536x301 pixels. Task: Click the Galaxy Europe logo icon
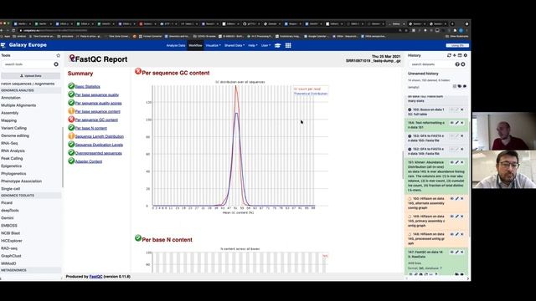(x=3, y=45)
